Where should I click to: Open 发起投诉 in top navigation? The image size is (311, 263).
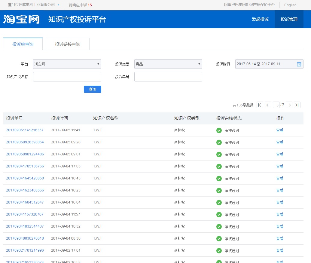[x=260, y=19]
